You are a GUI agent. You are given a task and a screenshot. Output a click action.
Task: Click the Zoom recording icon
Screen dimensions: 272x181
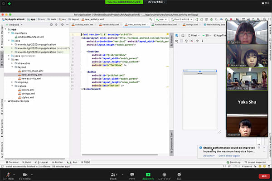pyautogui.click(x=163, y=174)
